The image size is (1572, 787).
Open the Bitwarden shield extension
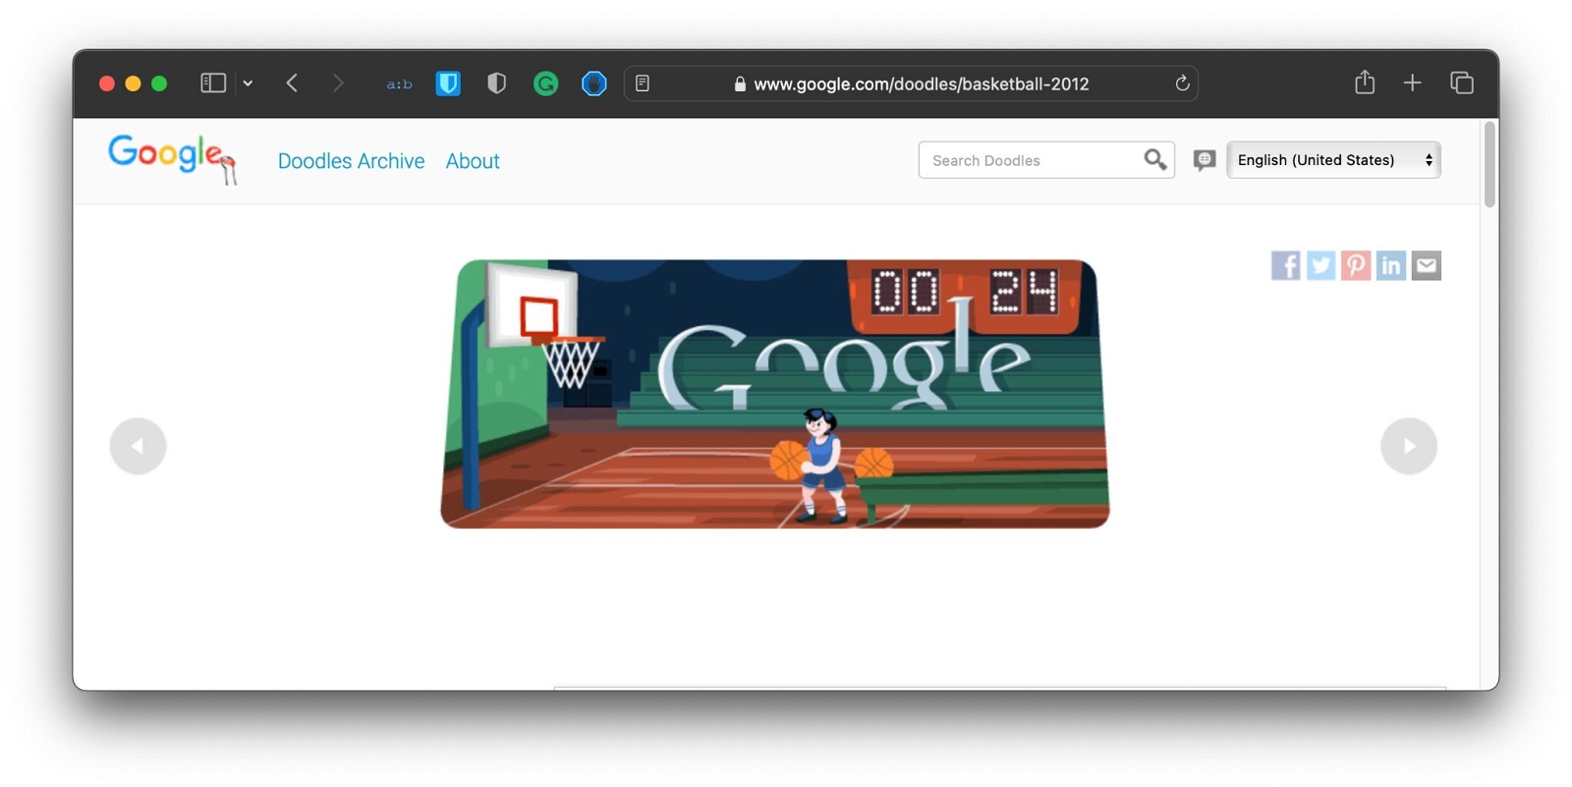tap(448, 84)
